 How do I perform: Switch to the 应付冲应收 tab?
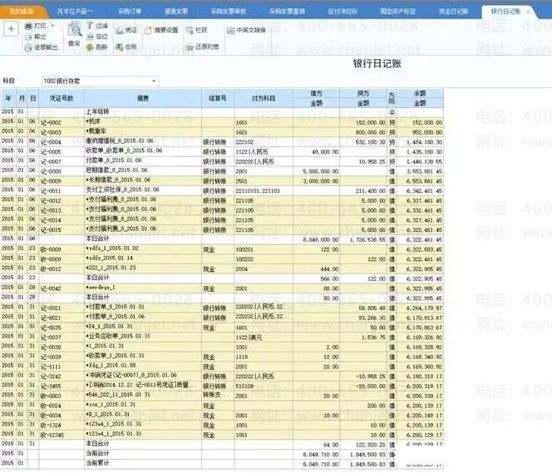343,12
